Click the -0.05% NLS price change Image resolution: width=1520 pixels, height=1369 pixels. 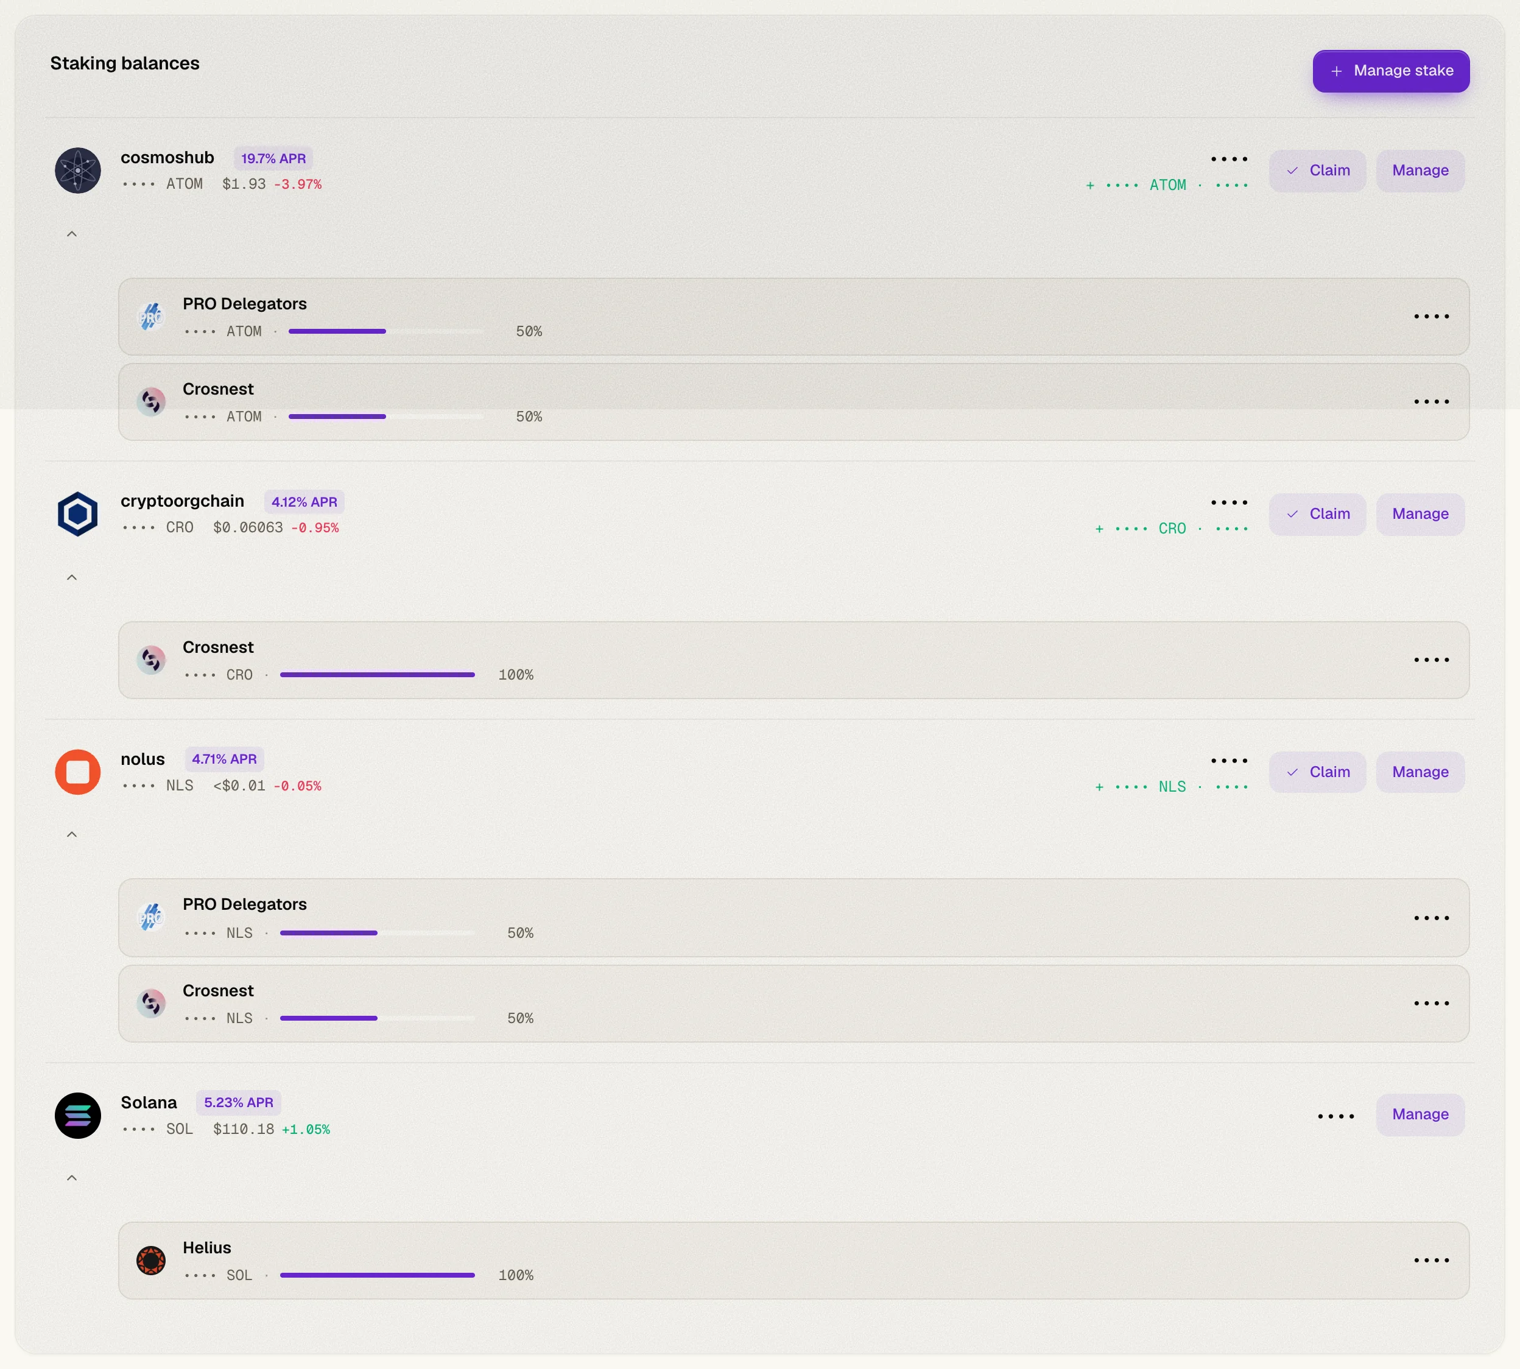[298, 786]
